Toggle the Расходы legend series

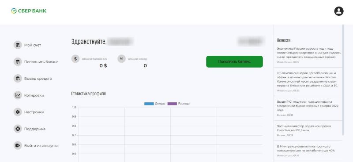[179, 104]
